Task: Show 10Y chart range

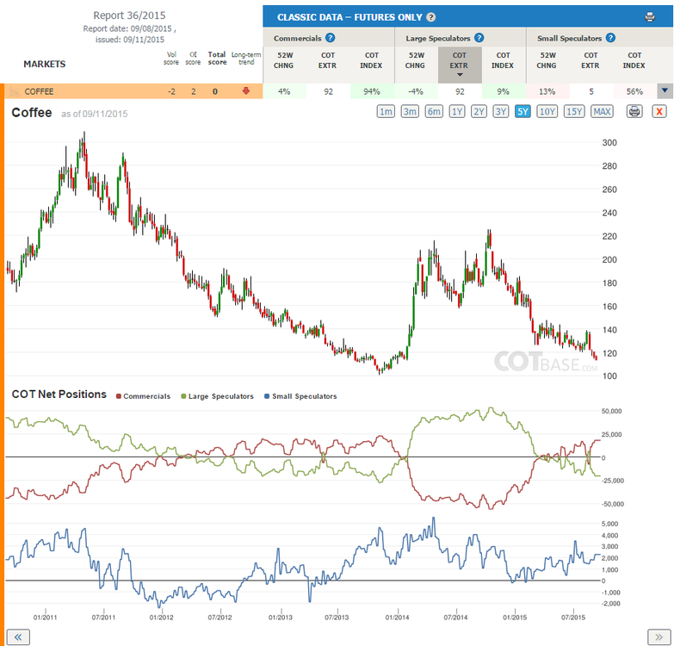Action: [x=547, y=112]
